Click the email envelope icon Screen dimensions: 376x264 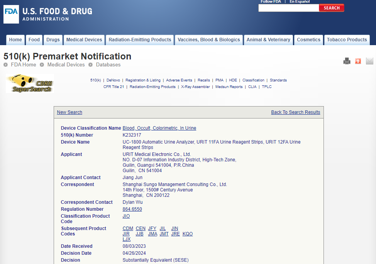(369, 61)
